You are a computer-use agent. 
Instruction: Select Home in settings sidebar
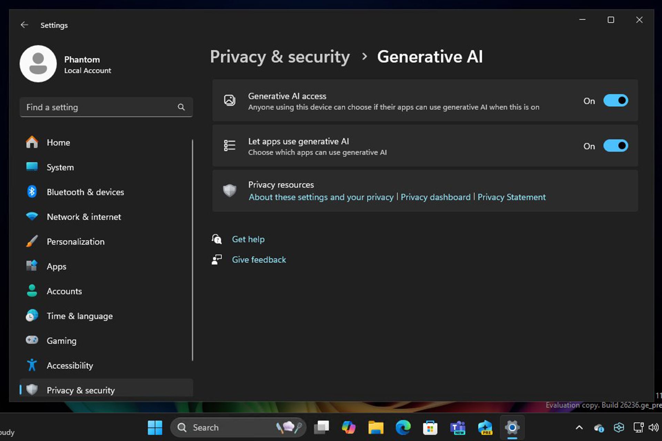[x=58, y=142]
